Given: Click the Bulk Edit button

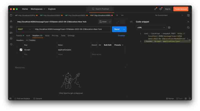Looking at the screenshot, I should coord(108,45).
